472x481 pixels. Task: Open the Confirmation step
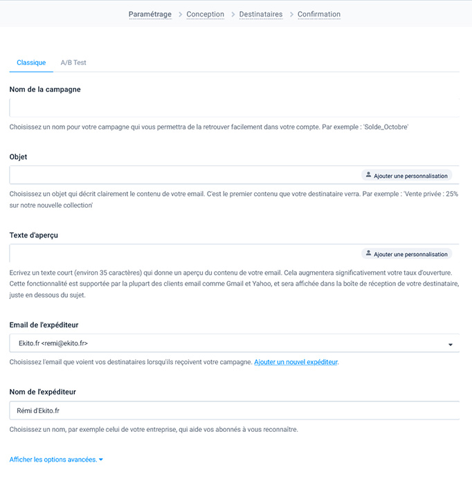point(319,14)
